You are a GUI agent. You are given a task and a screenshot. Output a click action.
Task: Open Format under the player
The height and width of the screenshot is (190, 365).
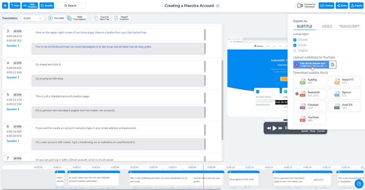pos(321,131)
